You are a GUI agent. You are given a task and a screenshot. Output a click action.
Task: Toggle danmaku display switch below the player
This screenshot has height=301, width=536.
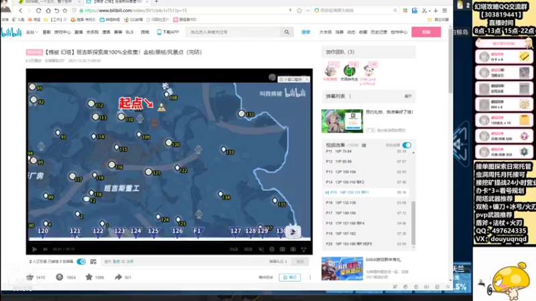coord(81,262)
